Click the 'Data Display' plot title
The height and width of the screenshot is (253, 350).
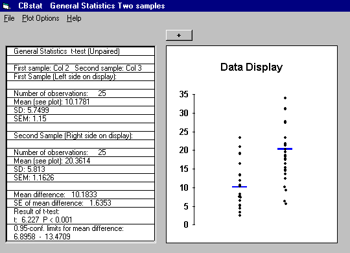(x=251, y=67)
